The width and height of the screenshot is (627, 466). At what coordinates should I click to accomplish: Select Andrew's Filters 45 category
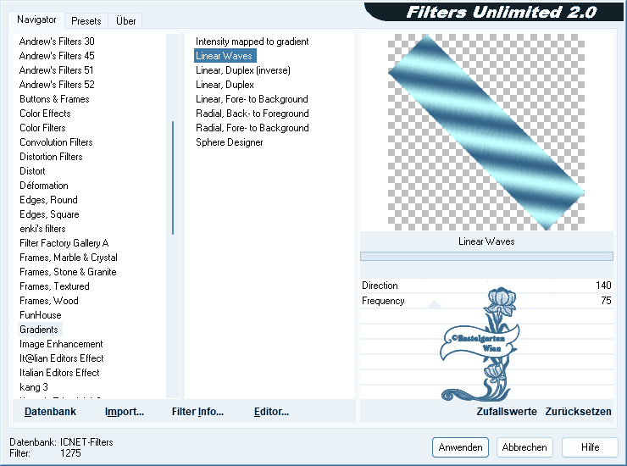[57, 56]
